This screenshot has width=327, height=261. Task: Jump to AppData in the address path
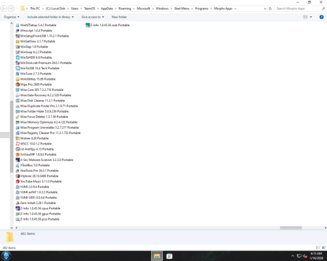coord(107,9)
